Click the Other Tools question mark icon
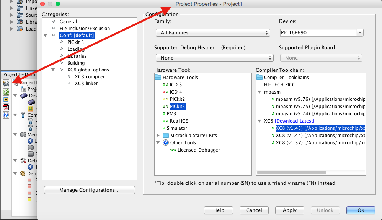The image size is (382, 220). (166, 143)
